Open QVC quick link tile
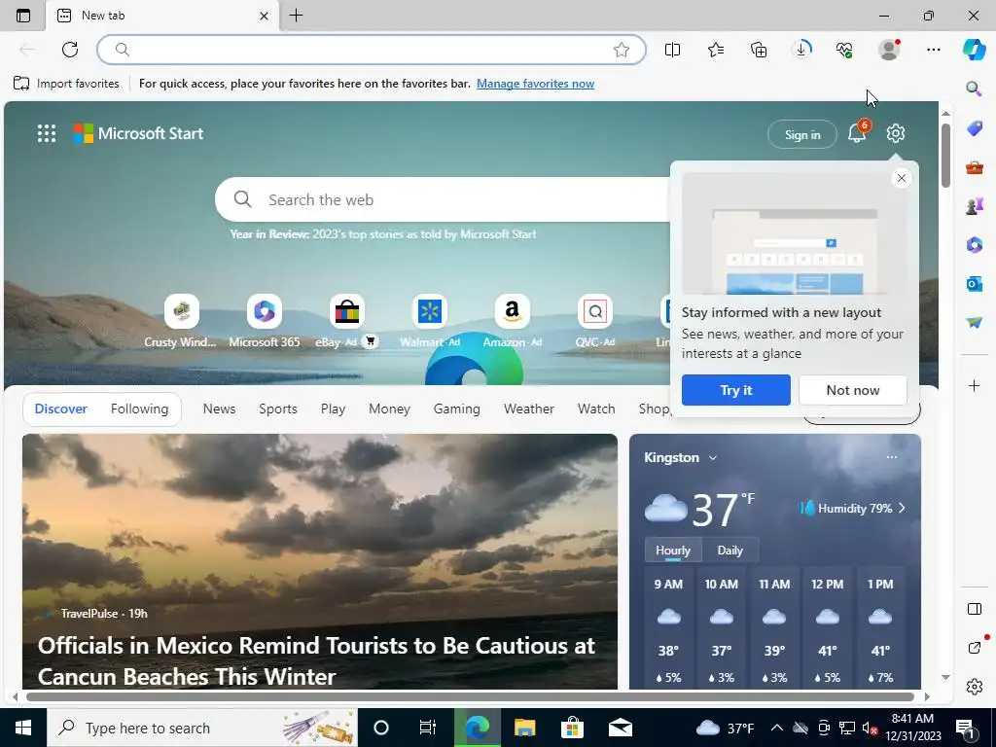 click(x=595, y=321)
